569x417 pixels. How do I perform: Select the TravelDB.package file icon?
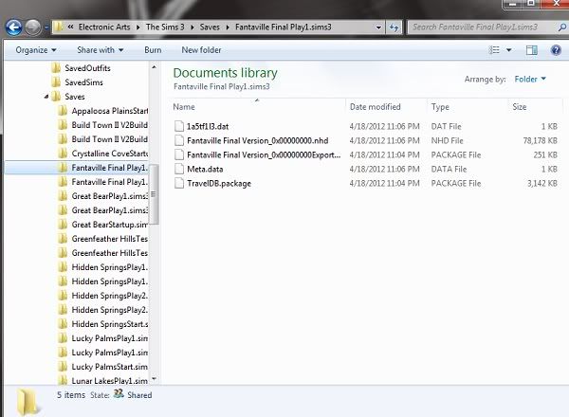[x=179, y=183]
